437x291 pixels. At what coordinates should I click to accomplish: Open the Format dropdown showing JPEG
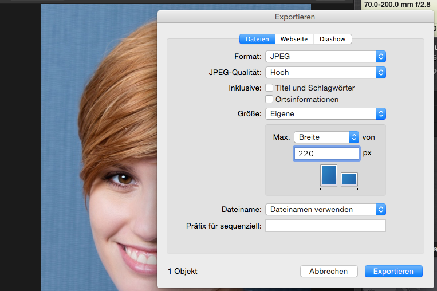pos(325,57)
